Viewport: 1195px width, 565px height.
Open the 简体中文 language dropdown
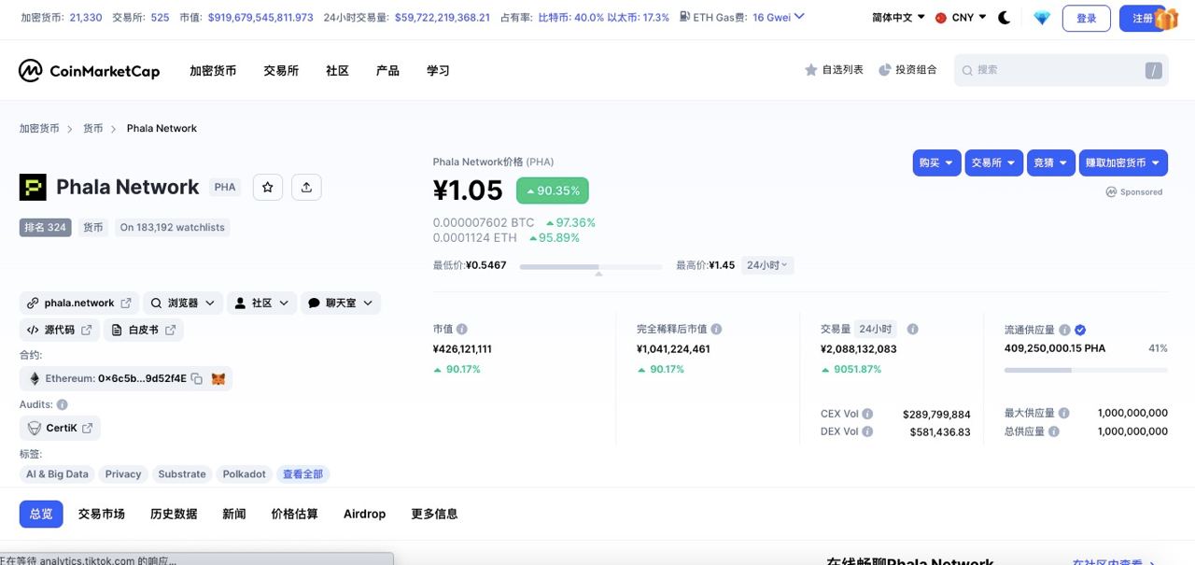898,18
